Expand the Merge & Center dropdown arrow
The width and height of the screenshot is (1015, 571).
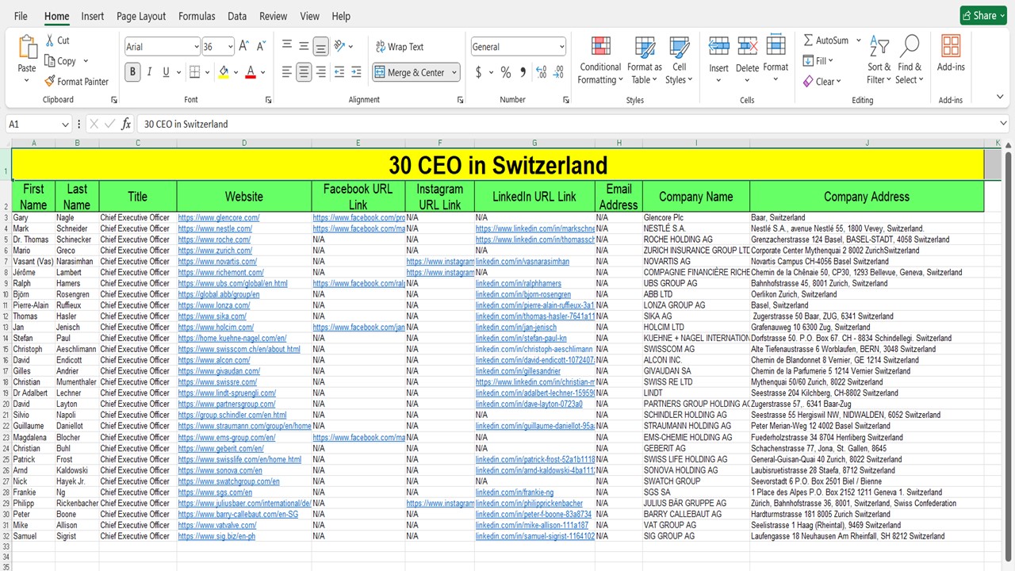point(454,72)
